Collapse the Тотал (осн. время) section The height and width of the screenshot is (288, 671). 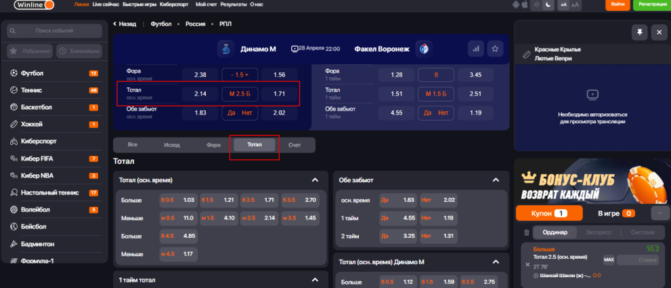coord(314,180)
